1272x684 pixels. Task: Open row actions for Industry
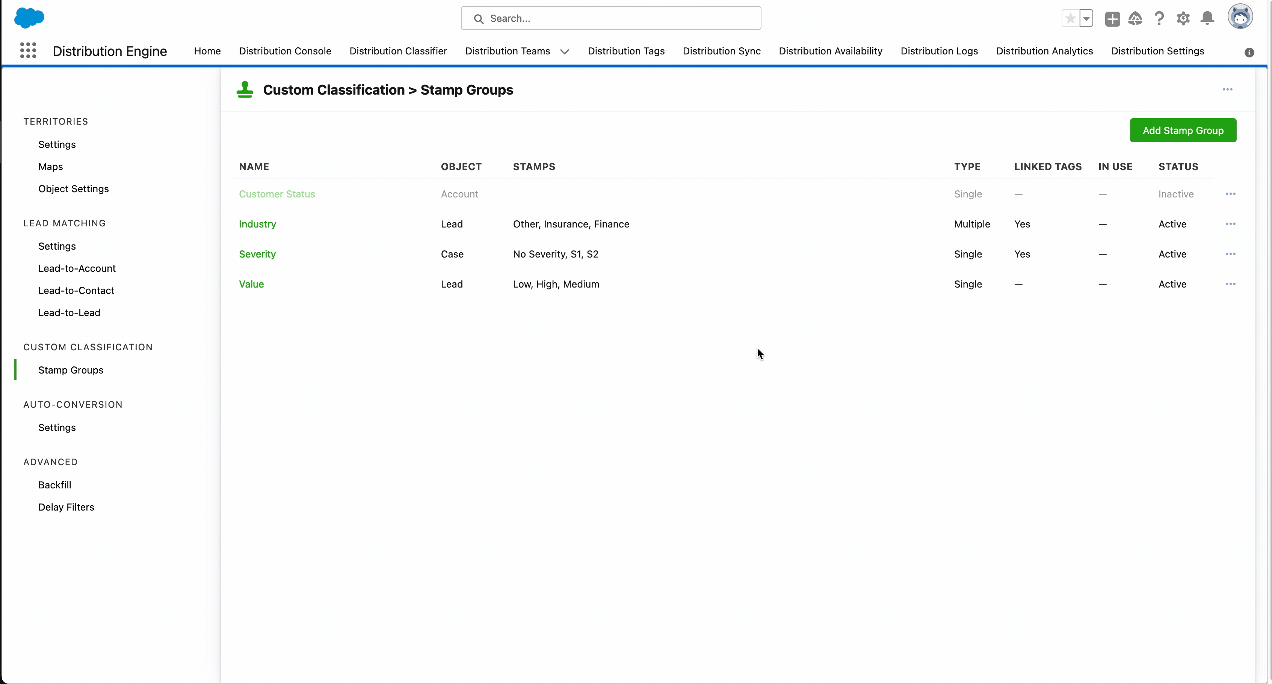1231,224
